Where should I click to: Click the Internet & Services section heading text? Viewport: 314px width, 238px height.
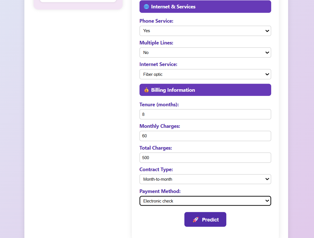(x=173, y=7)
